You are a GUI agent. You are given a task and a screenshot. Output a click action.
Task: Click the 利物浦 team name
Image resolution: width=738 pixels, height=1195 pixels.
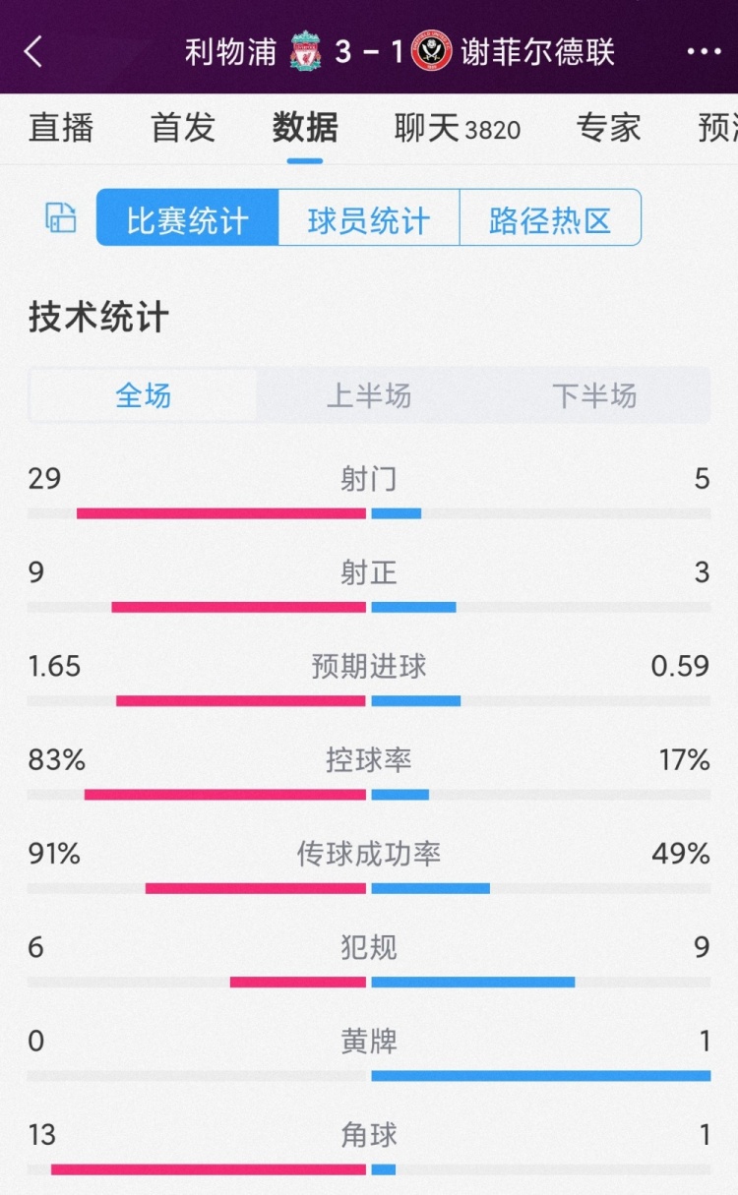pyautogui.click(x=233, y=51)
